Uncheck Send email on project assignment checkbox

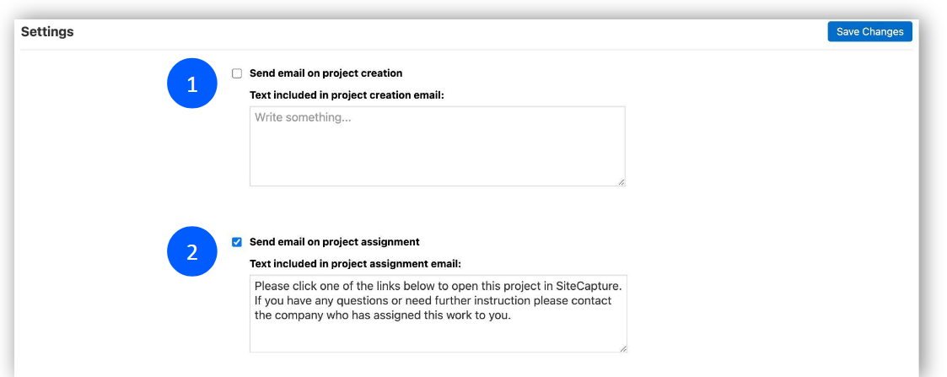[x=237, y=242]
